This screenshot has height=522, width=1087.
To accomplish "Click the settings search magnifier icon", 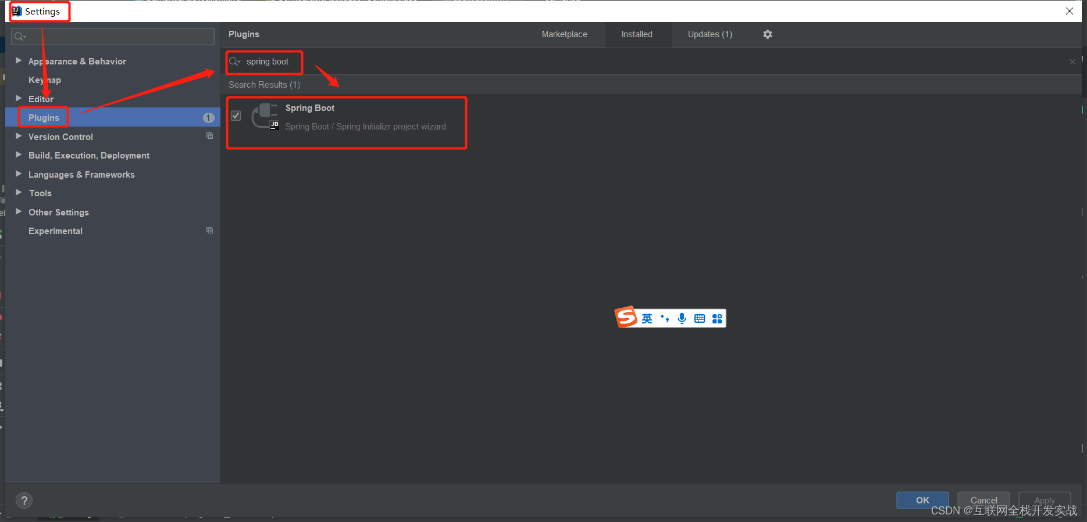I will 20,37.
